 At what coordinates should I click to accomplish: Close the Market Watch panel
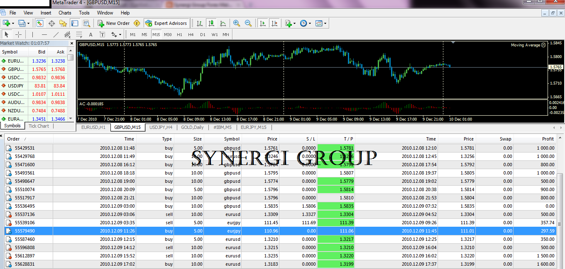(x=71, y=43)
